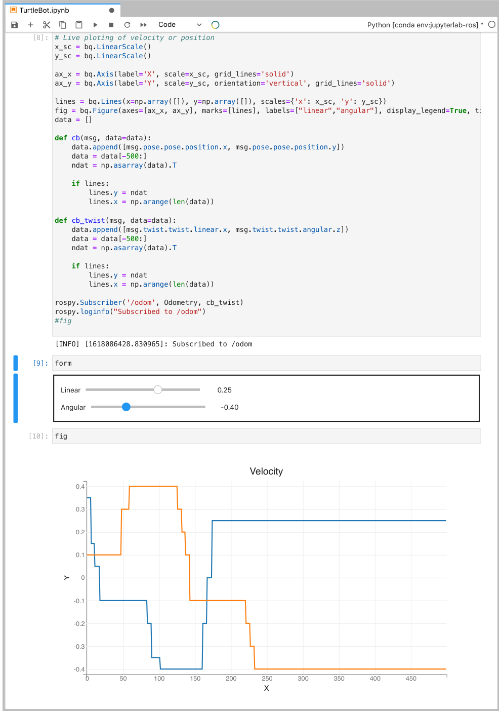The width and height of the screenshot is (502, 711).
Task: Copy the selected cell from the toolbar
Action: [x=63, y=25]
